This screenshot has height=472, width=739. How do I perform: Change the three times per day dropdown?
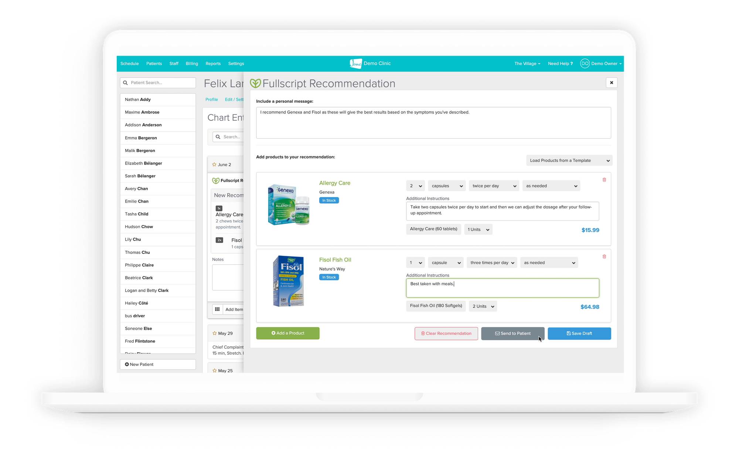click(492, 263)
